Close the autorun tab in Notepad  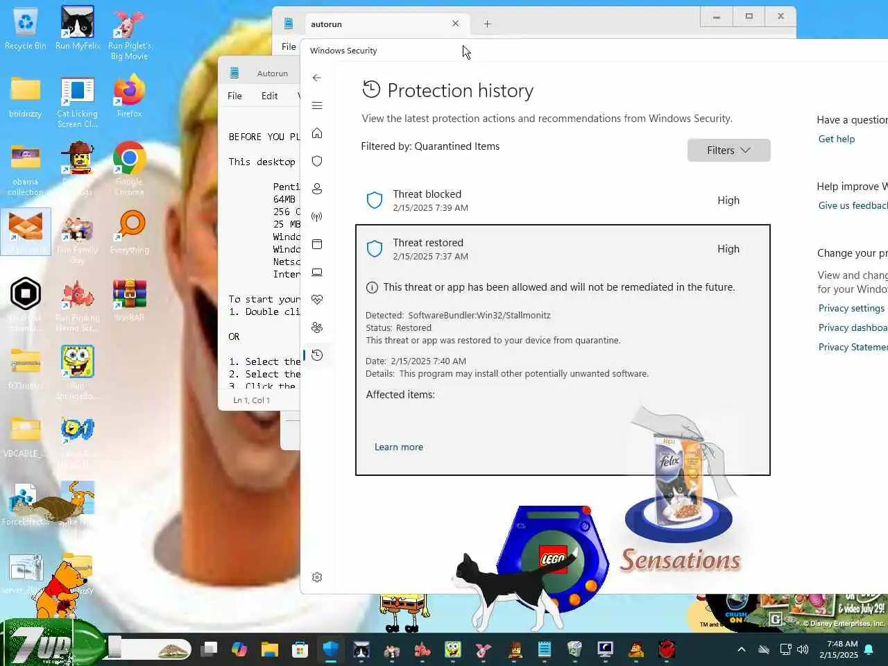[x=455, y=24]
